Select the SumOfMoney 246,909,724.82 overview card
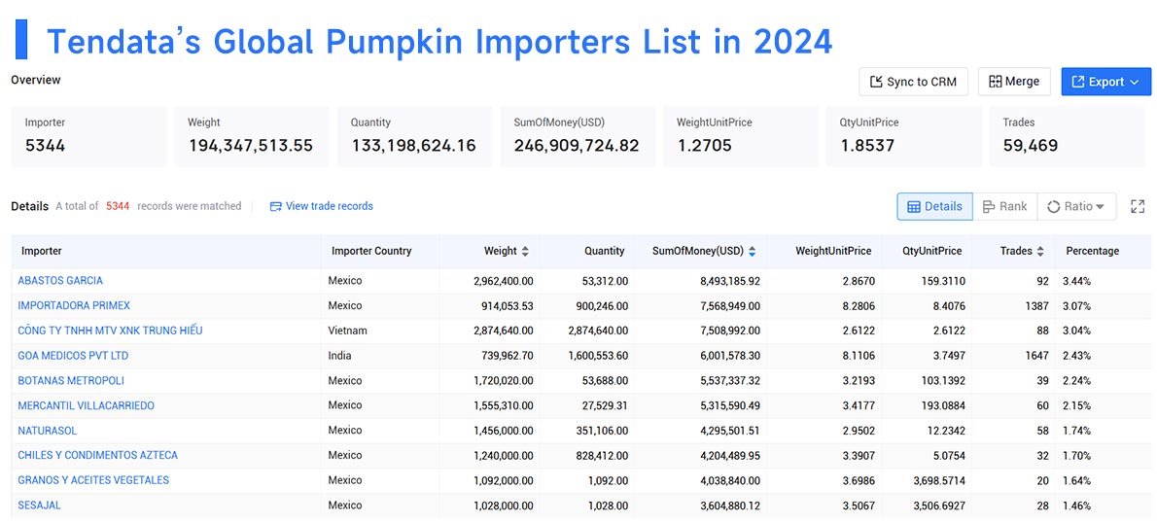The width and height of the screenshot is (1157, 523). (x=578, y=136)
